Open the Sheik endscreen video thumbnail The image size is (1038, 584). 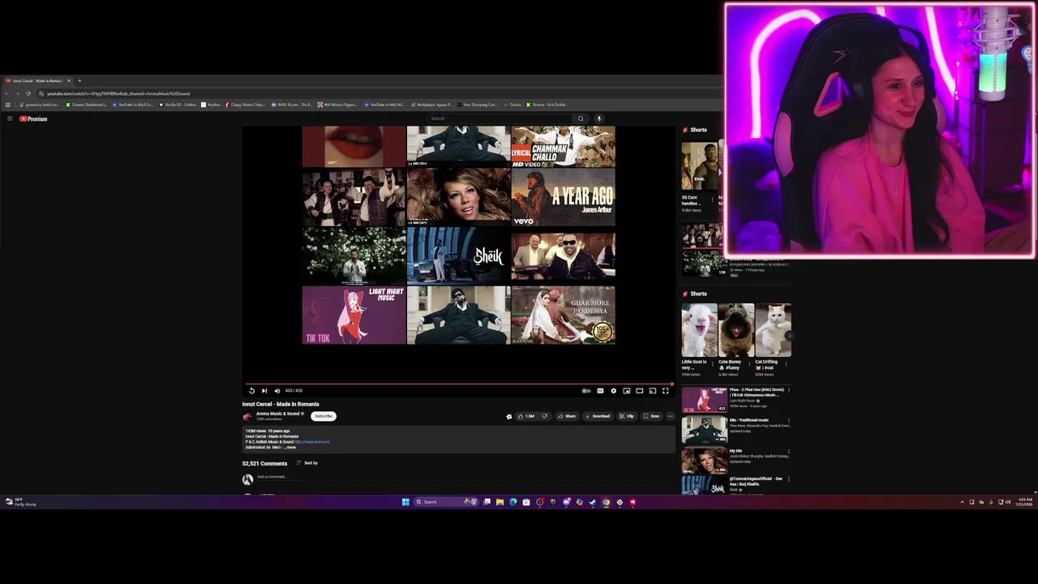(x=458, y=256)
